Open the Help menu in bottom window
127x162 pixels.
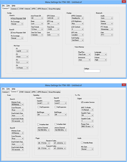click(x=14, y=89)
